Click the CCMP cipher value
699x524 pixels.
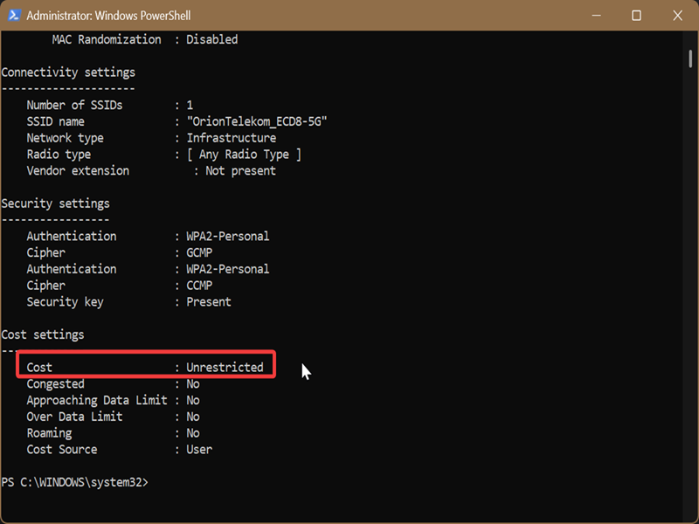pyautogui.click(x=199, y=286)
